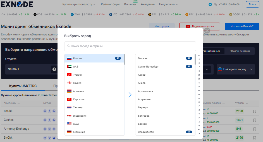The width and height of the screenshot is (263, 142).
Task: Choose Санкт-Петербург city
Action: [165, 67]
